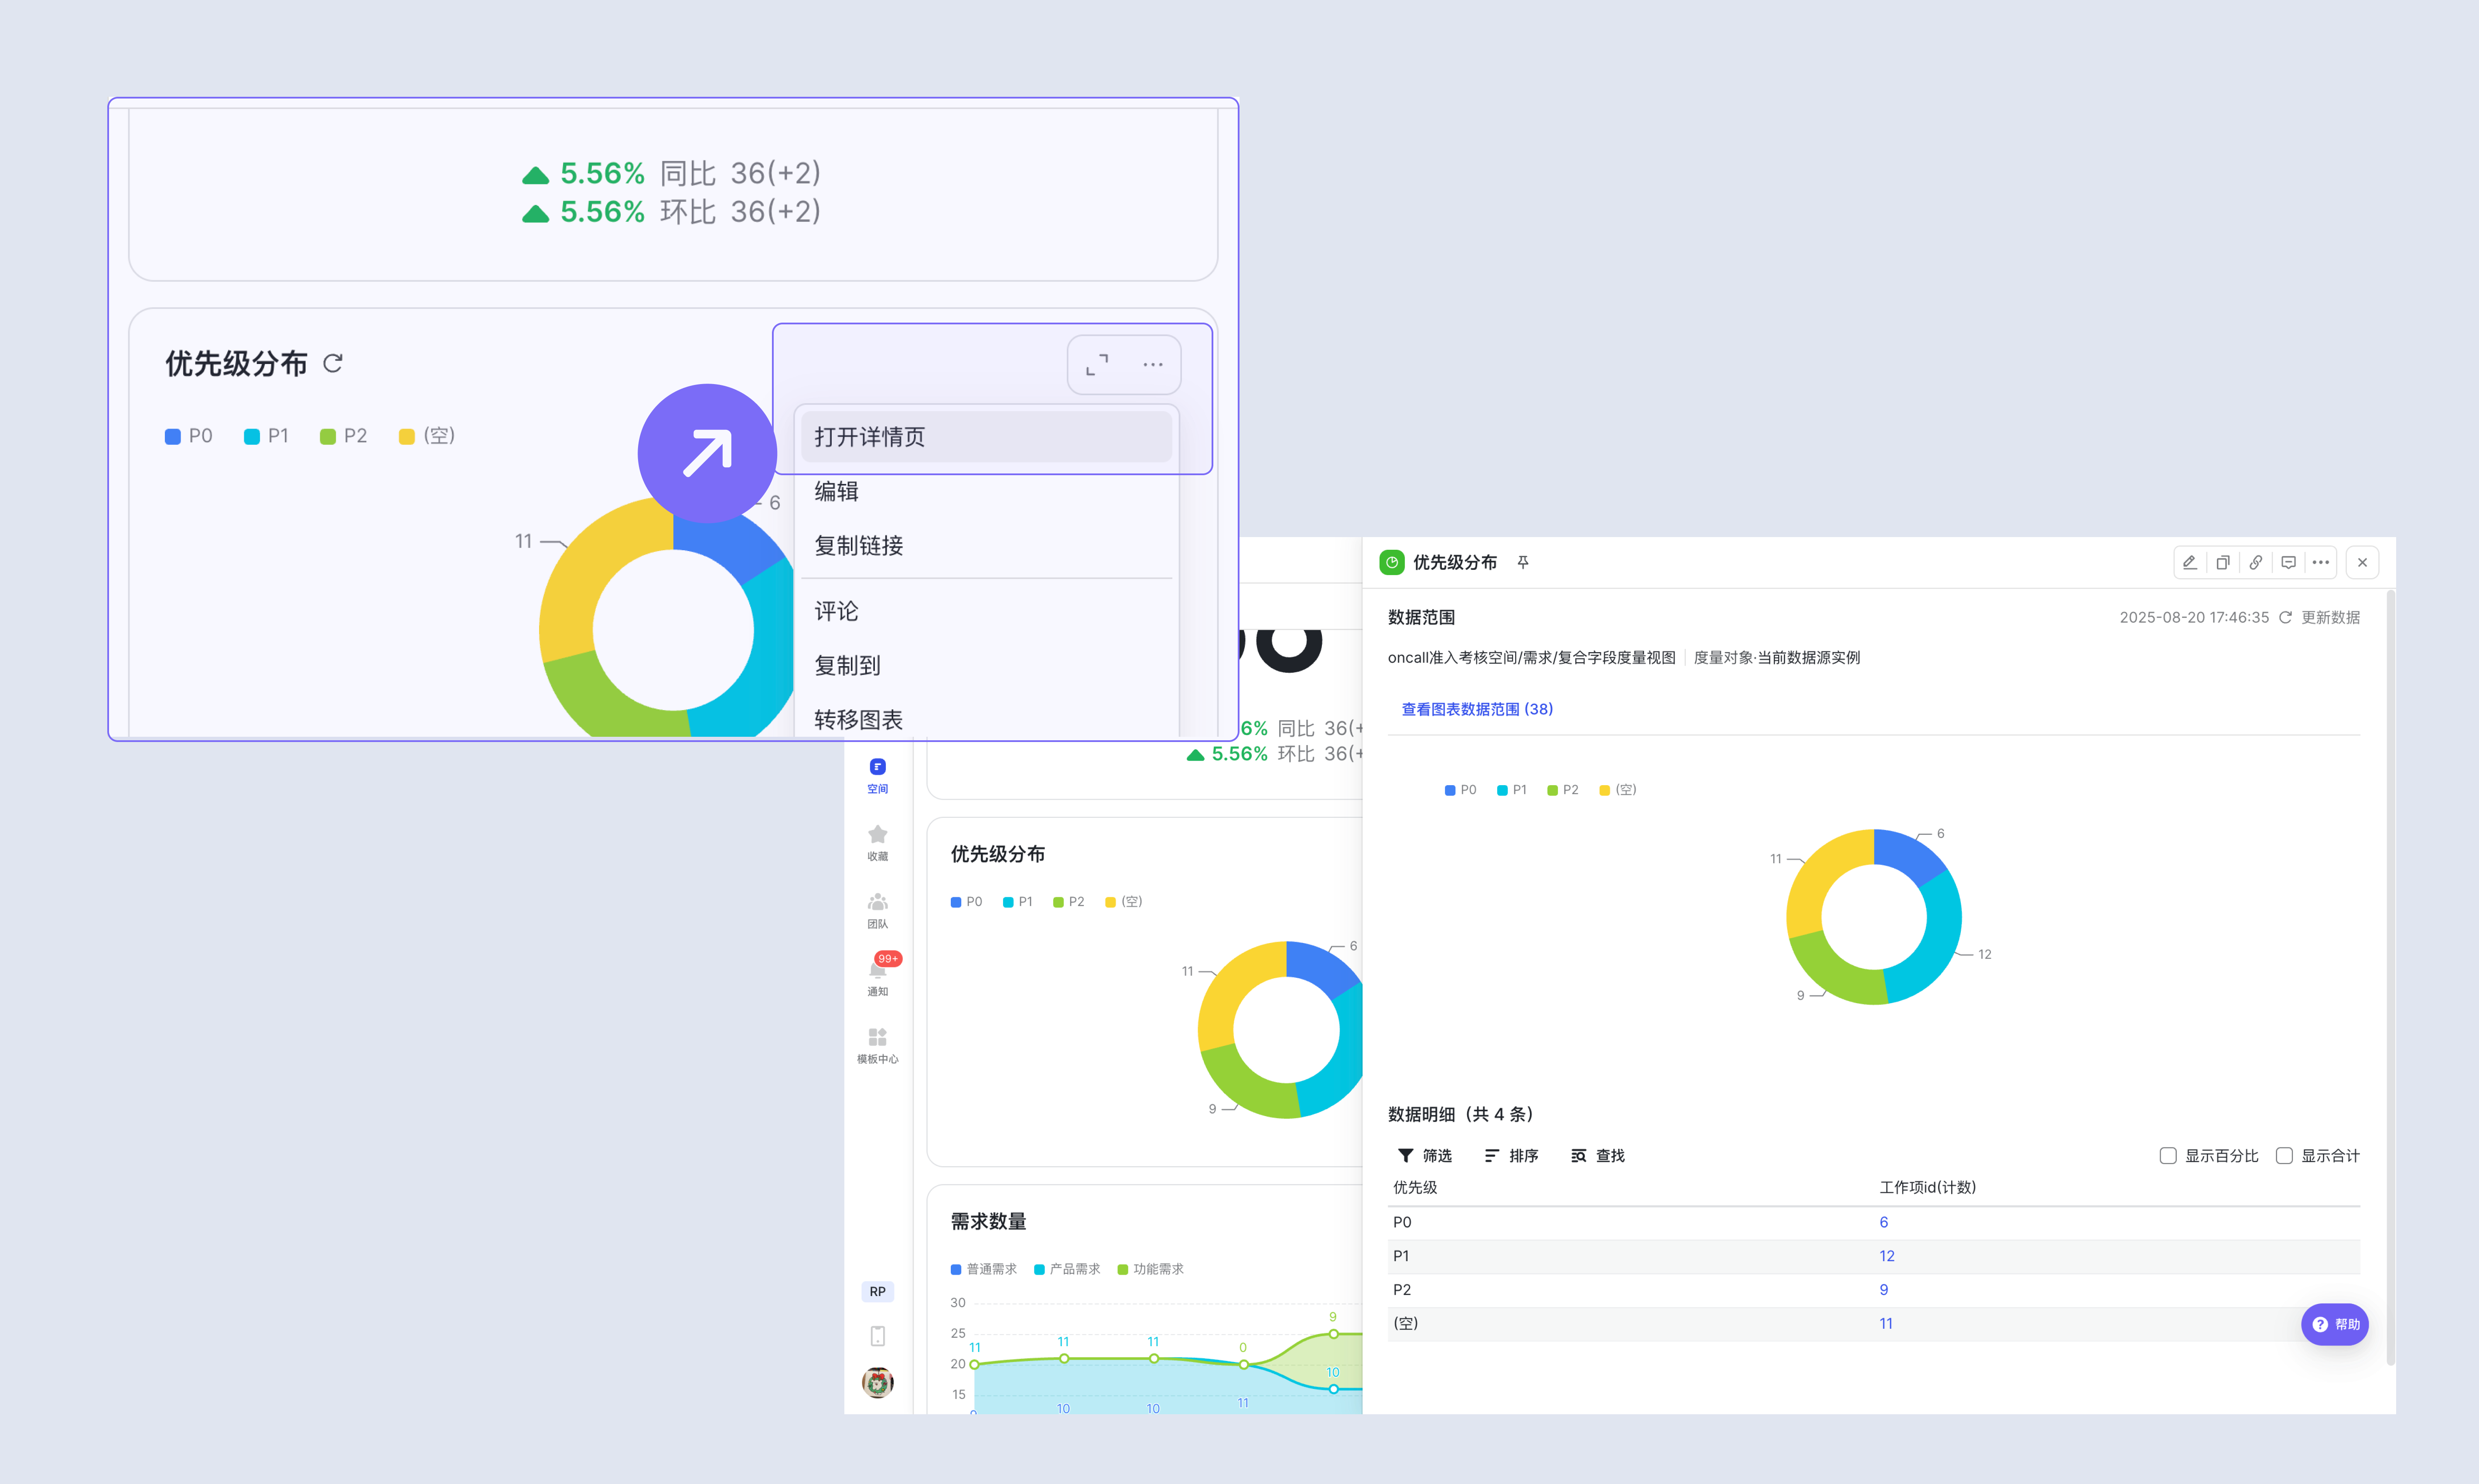Click the expand fullscreen icon on the enlarged card
2479x1484 pixels.
point(1097,364)
